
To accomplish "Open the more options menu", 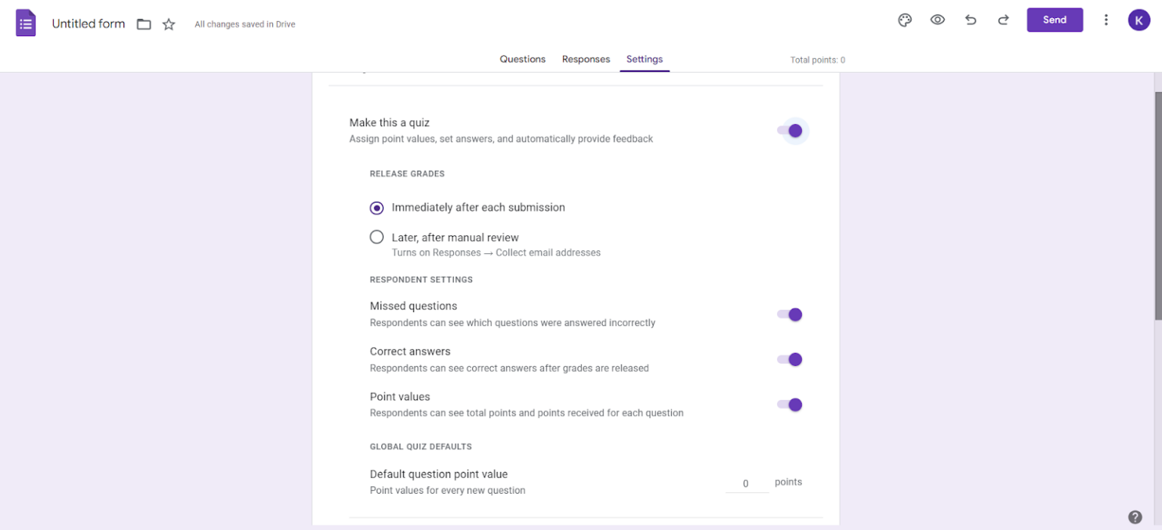I will click(x=1106, y=20).
